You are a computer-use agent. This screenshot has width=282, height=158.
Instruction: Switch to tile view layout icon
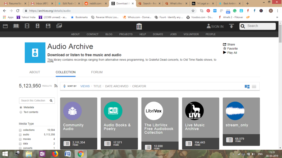247,86
